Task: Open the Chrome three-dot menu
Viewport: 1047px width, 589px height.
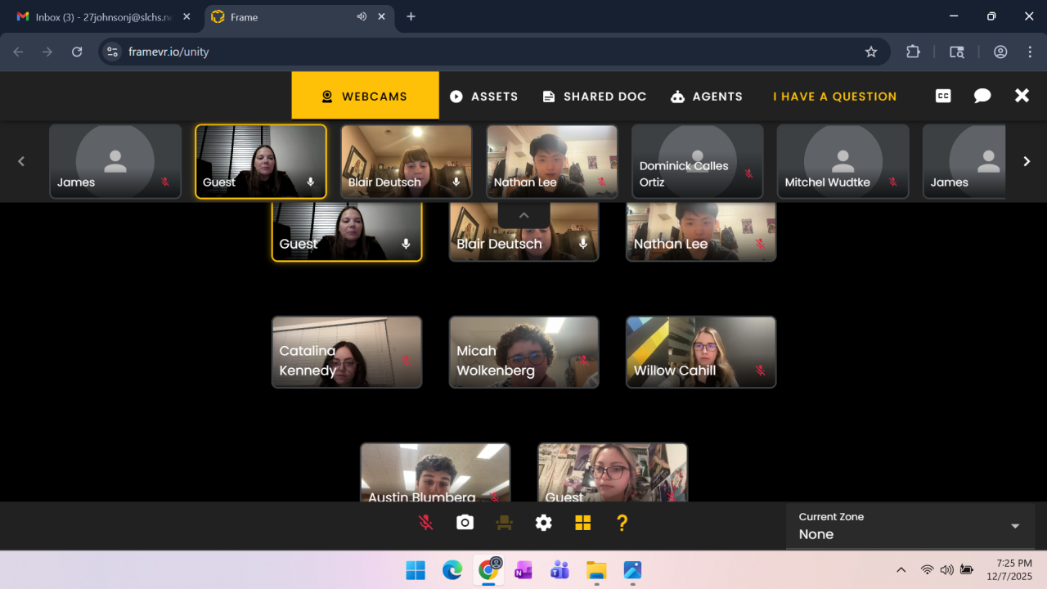Action: point(1030,52)
